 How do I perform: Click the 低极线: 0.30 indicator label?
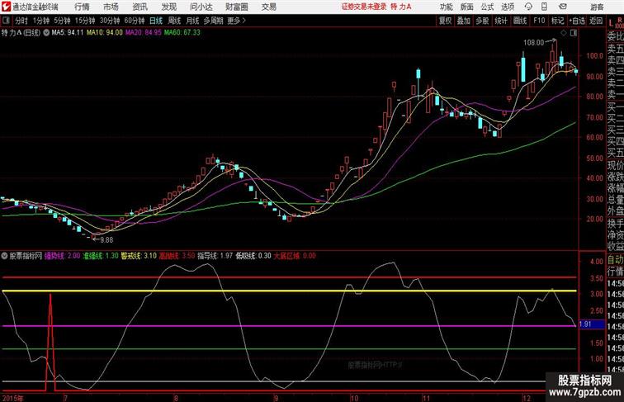pyautogui.click(x=253, y=256)
